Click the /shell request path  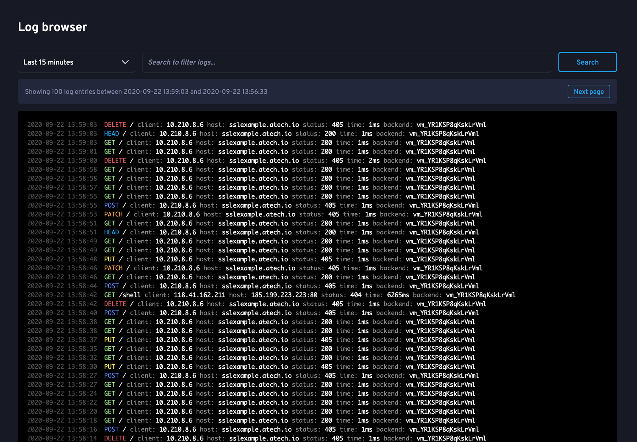tap(130, 295)
